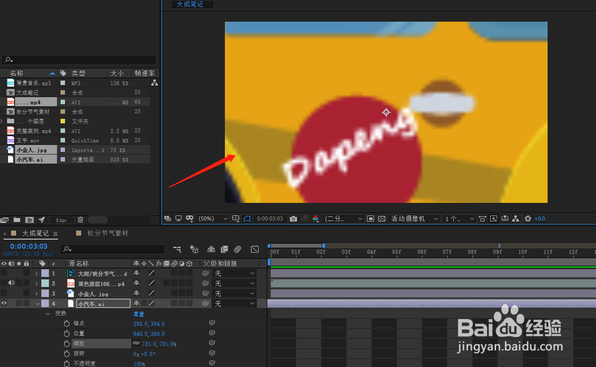Switch to 大成笔记 timeline tab
596x367 pixels.
35,233
